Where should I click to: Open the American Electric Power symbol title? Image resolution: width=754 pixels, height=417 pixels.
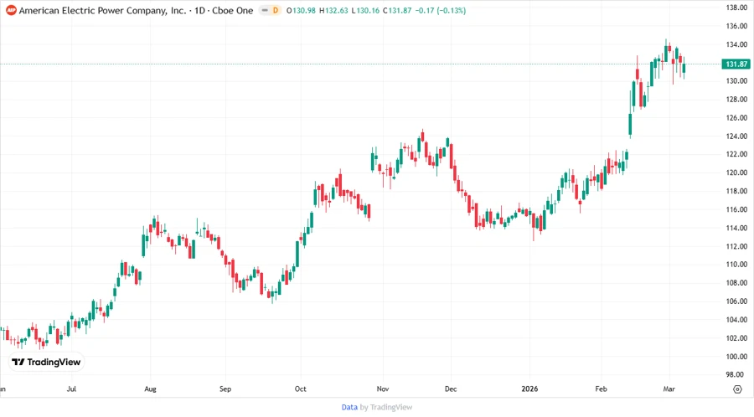pyautogui.click(x=136, y=10)
